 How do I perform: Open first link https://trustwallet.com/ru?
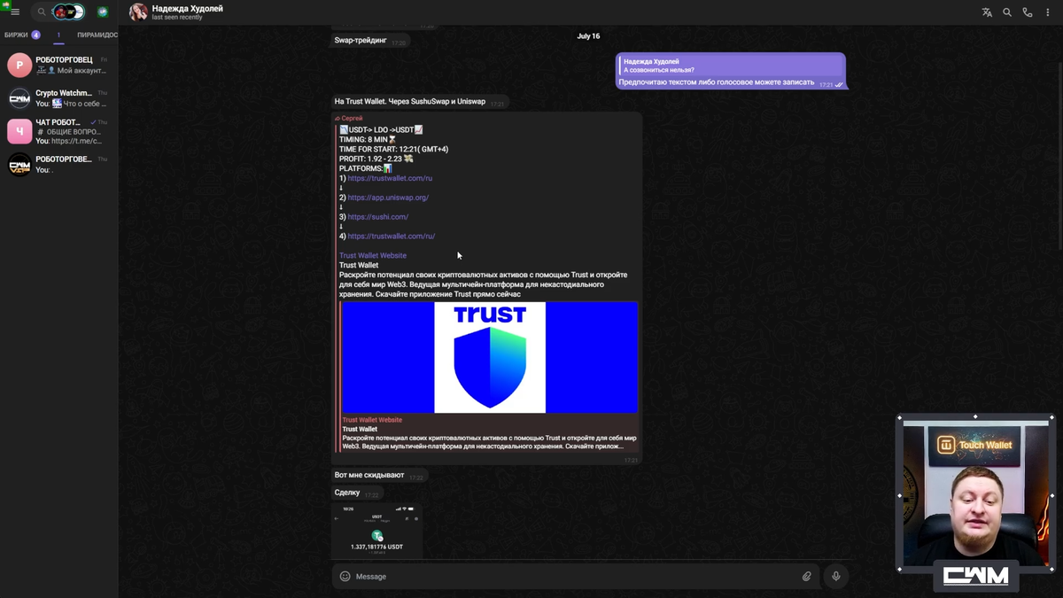tap(390, 178)
